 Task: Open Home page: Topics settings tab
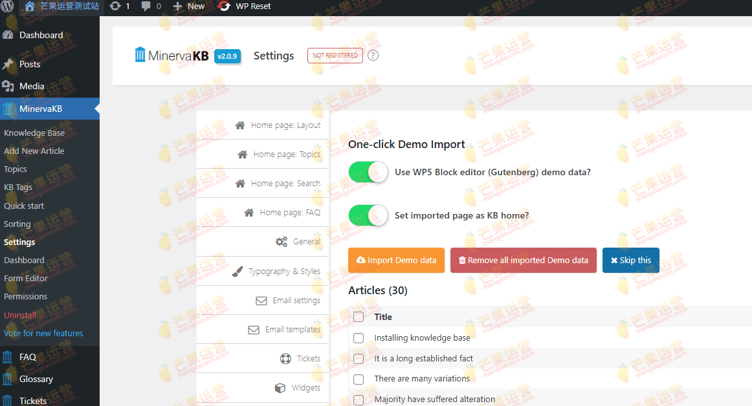pyautogui.click(x=262, y=155)
